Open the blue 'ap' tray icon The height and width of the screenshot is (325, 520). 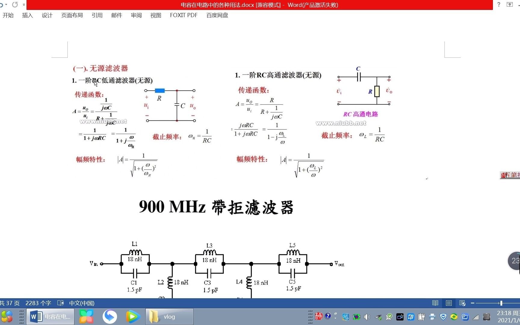click(411, 317)
